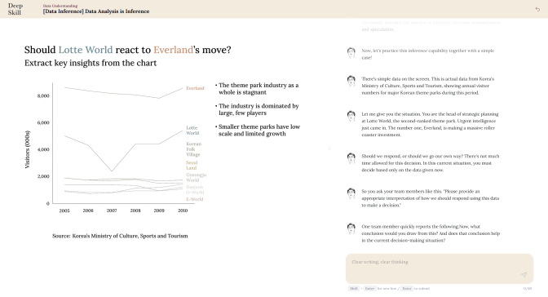Click the 'Shift' key hint below input
Screen dimensions: 548x297
(x=354, y=289)
